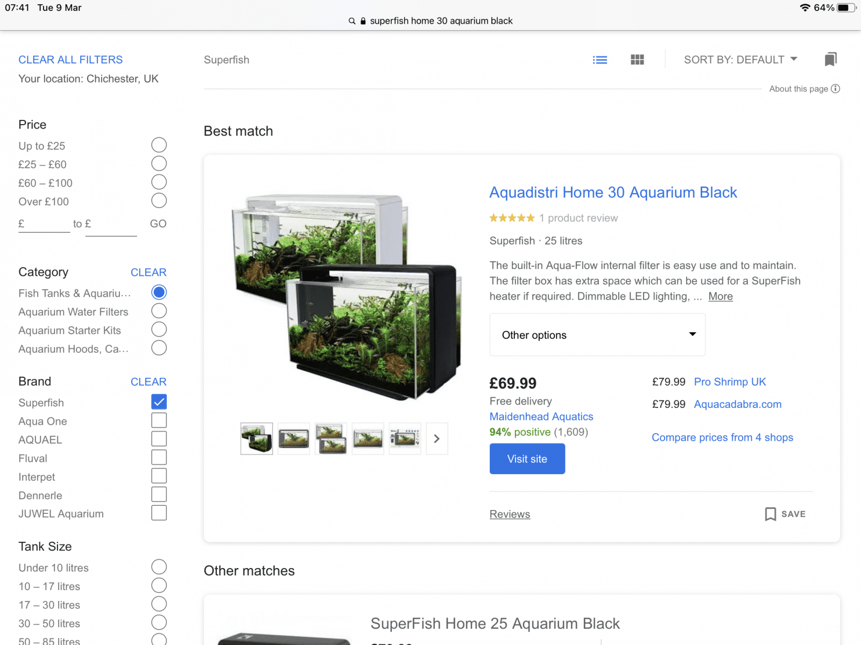
Task: Open Compare prices from 4 shops
Action: [x=722, y=438]
